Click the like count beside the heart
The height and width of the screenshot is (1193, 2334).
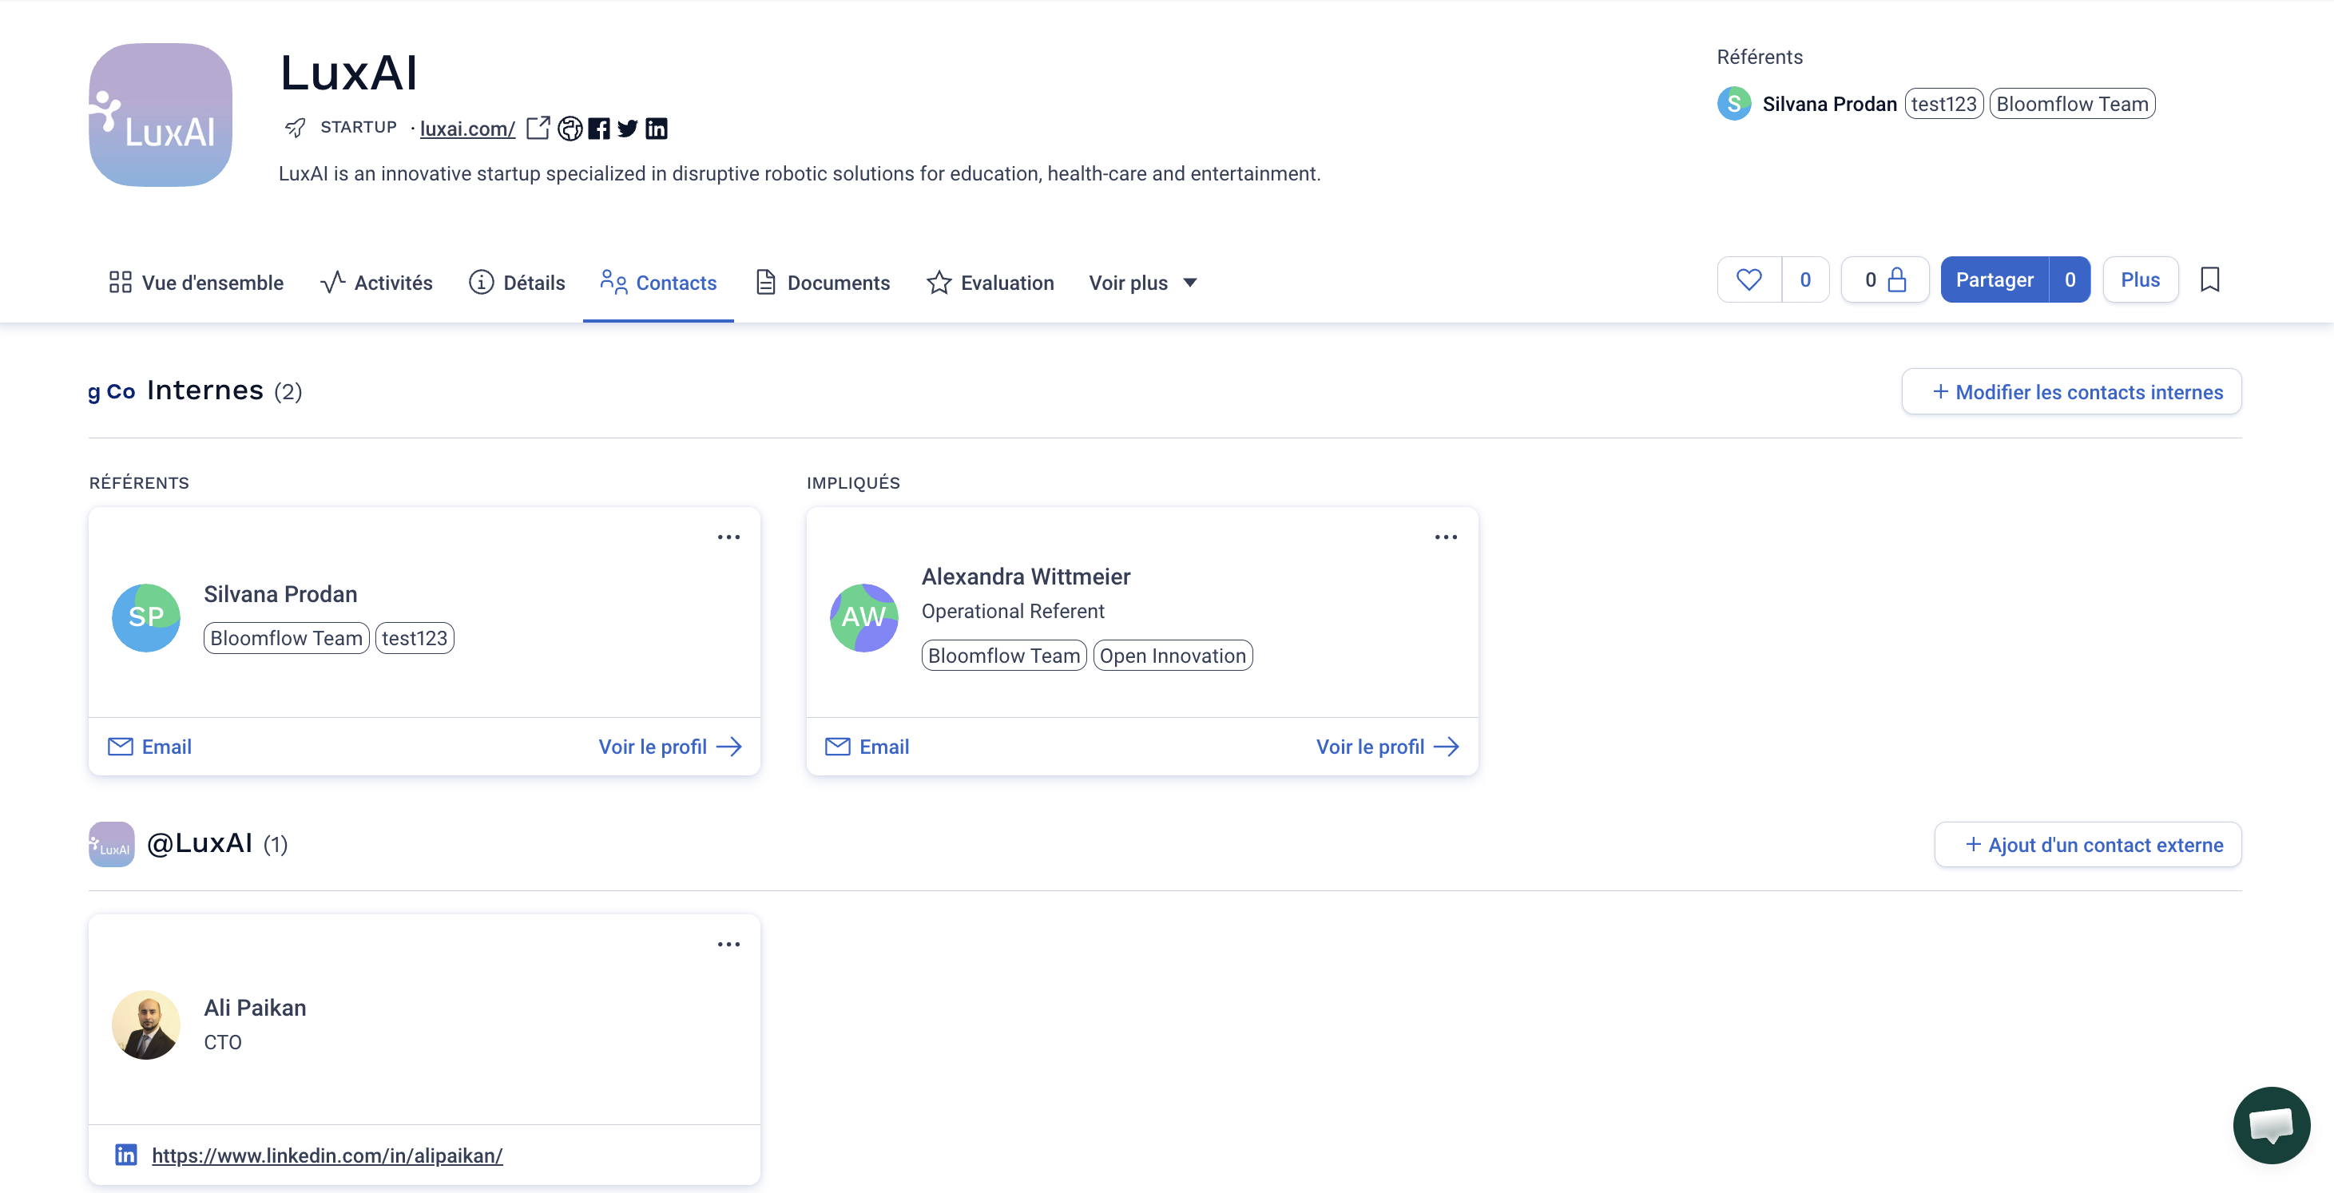coord(1806,280)
